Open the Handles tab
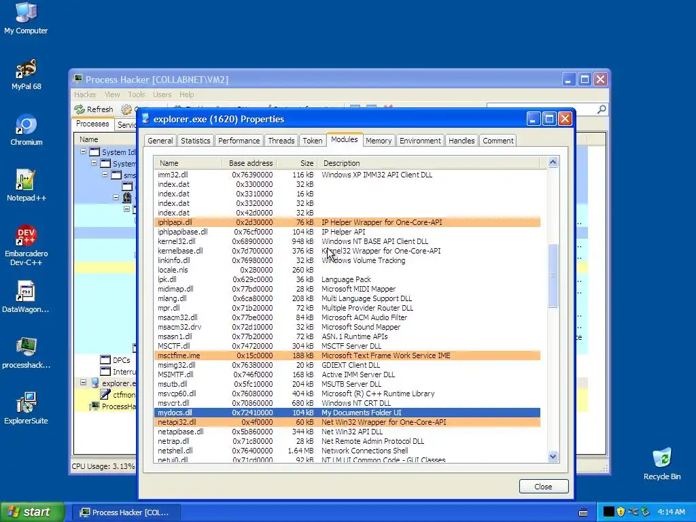 462,141
